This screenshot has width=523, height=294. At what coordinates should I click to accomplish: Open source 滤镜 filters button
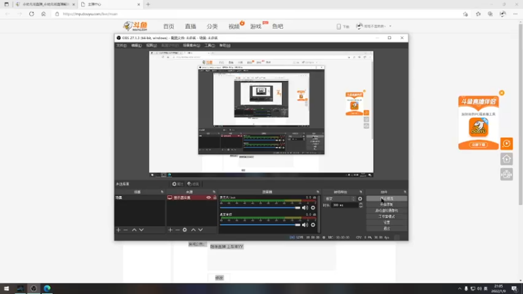(x=193, y=184)
